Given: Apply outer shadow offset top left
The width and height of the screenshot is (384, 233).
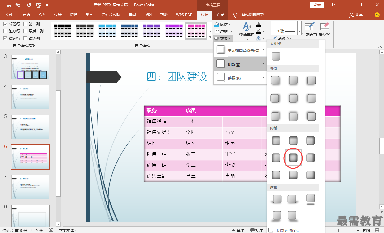Looking at the screenshot, I should (x=311, y=116).
